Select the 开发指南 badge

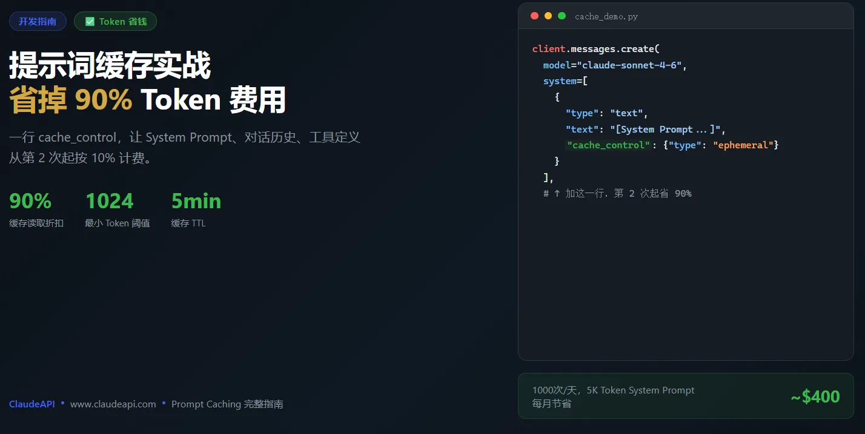point(38,22)
